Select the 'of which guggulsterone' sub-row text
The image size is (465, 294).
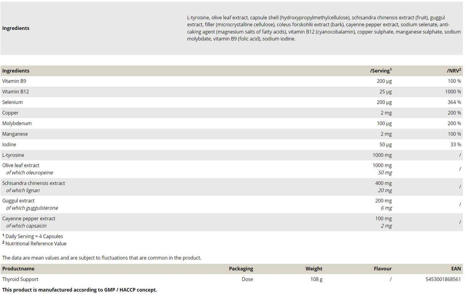click(x=32, y=208)
